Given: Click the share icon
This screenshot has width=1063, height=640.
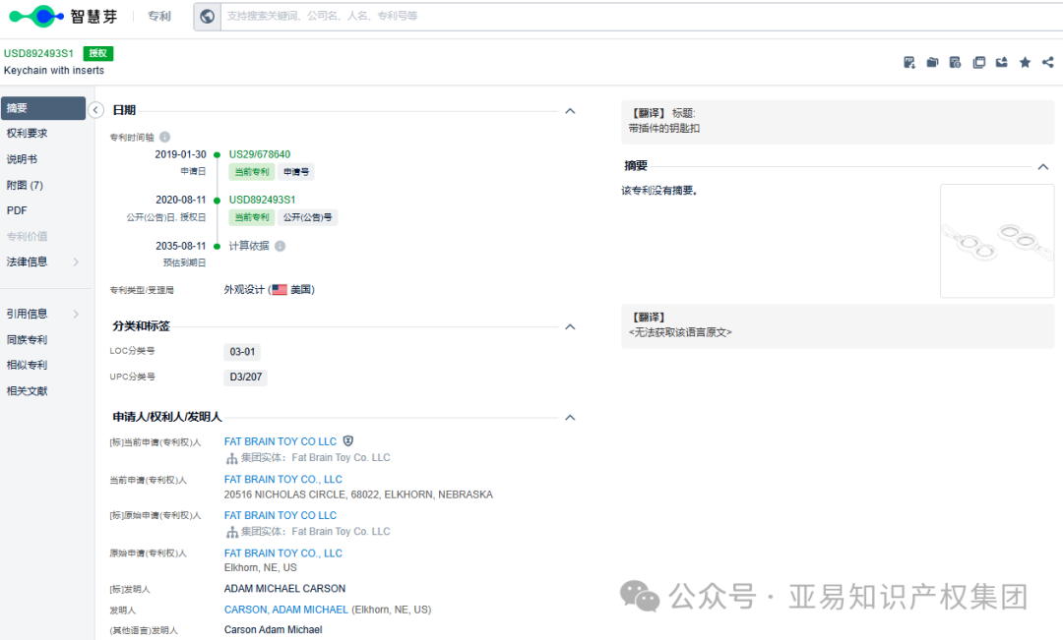Looking at the screenshot, I should pyautogui.click(x=1047, y=63).
